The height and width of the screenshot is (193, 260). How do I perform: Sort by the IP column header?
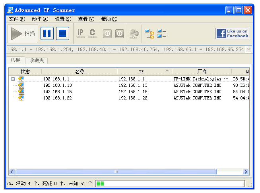tap(145, 72)
